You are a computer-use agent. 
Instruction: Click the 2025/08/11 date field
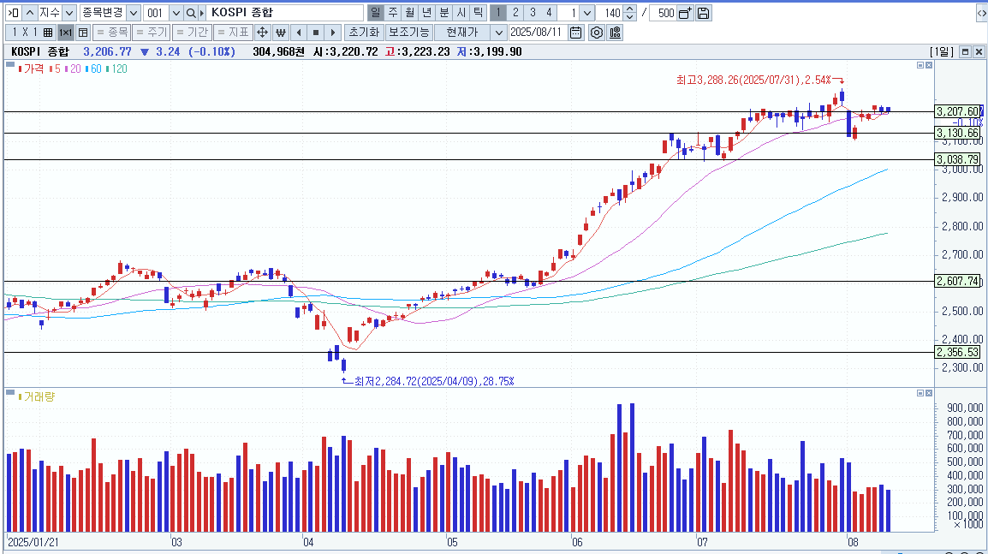(x=538, y=33)
